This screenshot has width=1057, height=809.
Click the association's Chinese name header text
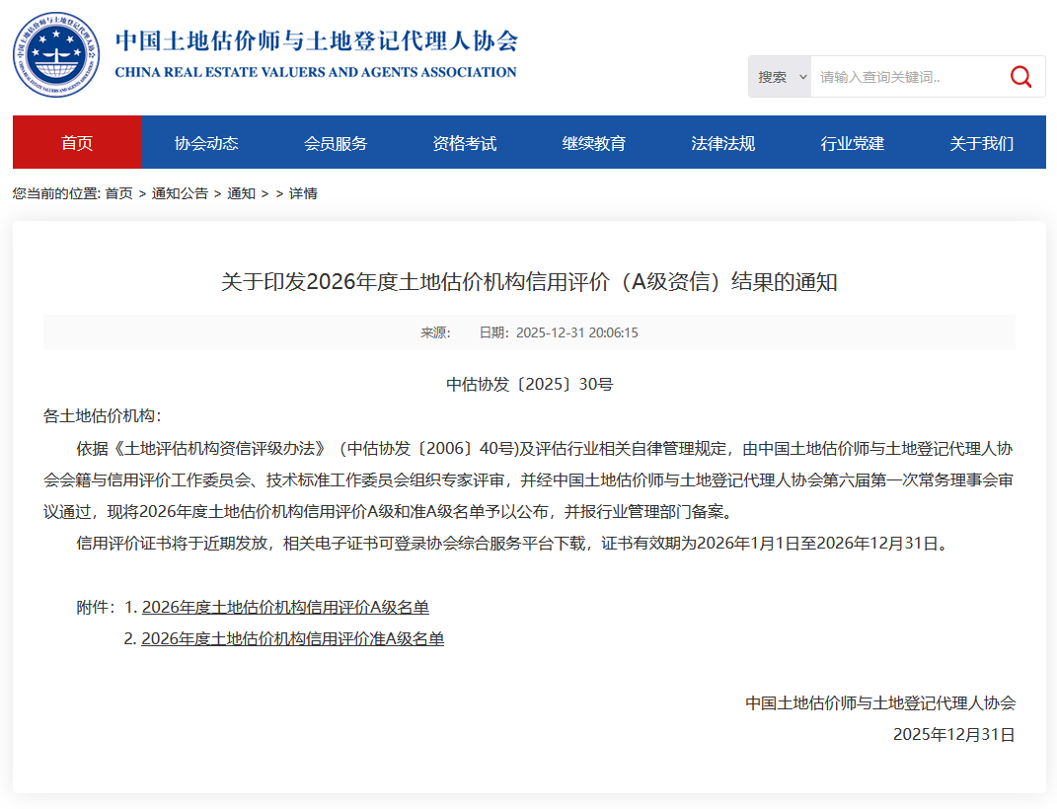coord(316,41)
